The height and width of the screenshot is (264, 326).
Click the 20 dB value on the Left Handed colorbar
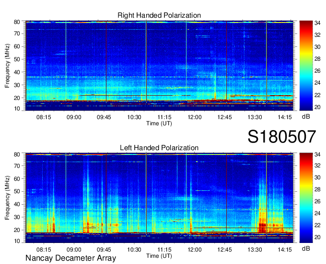[x=317, y=237]
